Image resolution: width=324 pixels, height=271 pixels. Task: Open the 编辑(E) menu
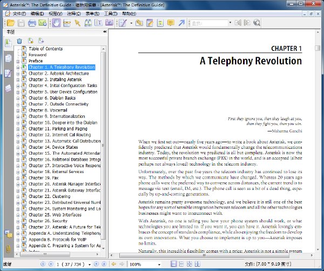(37, 14)
